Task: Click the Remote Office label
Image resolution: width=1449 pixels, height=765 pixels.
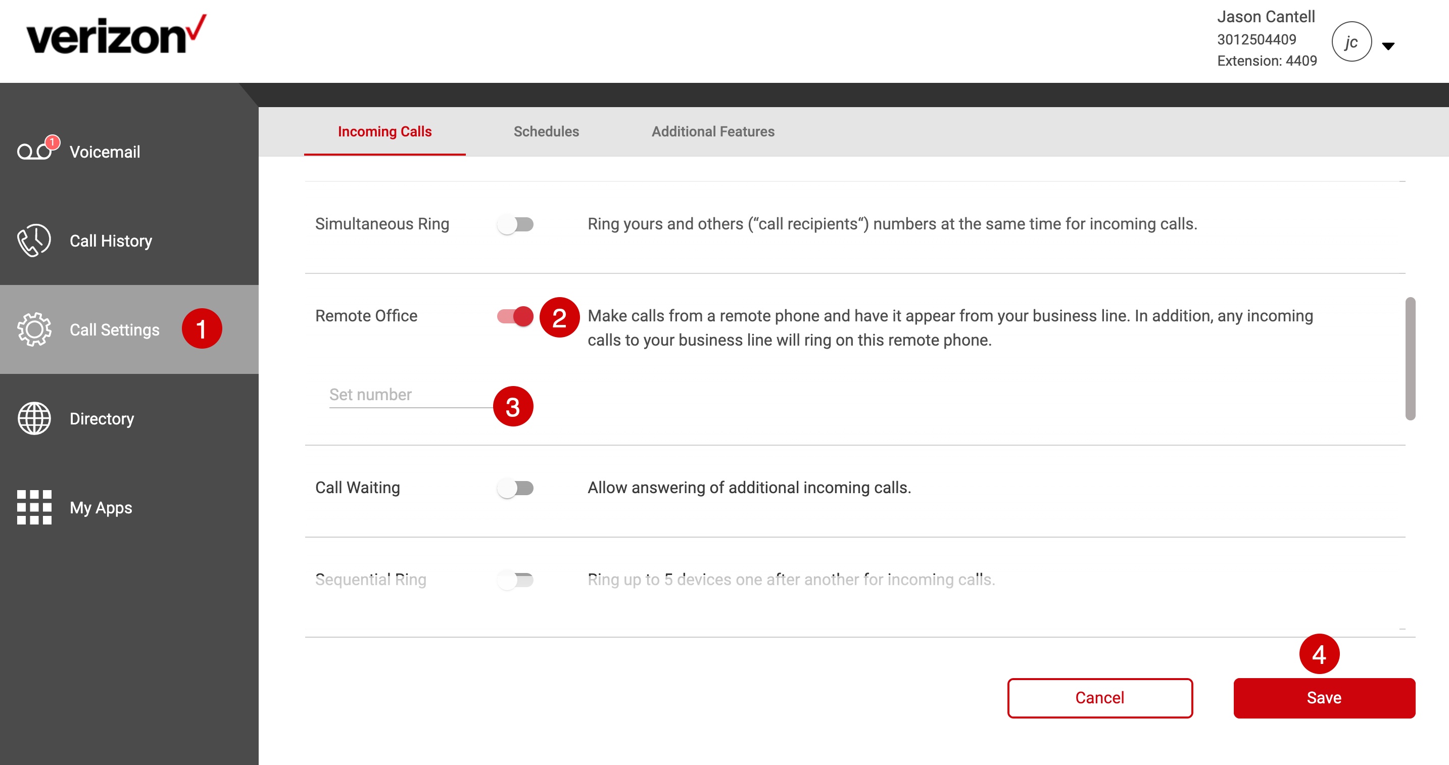Action: point(366,316)
